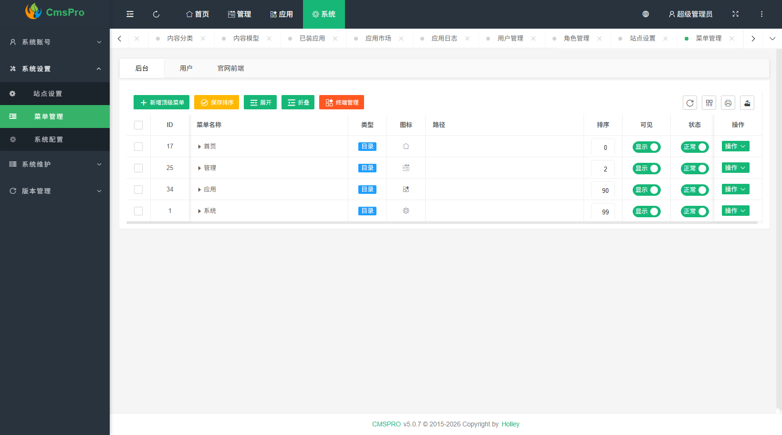782x435 pixels.
Task: Expand the 系统维护 sidebar group
Action: 55,164
